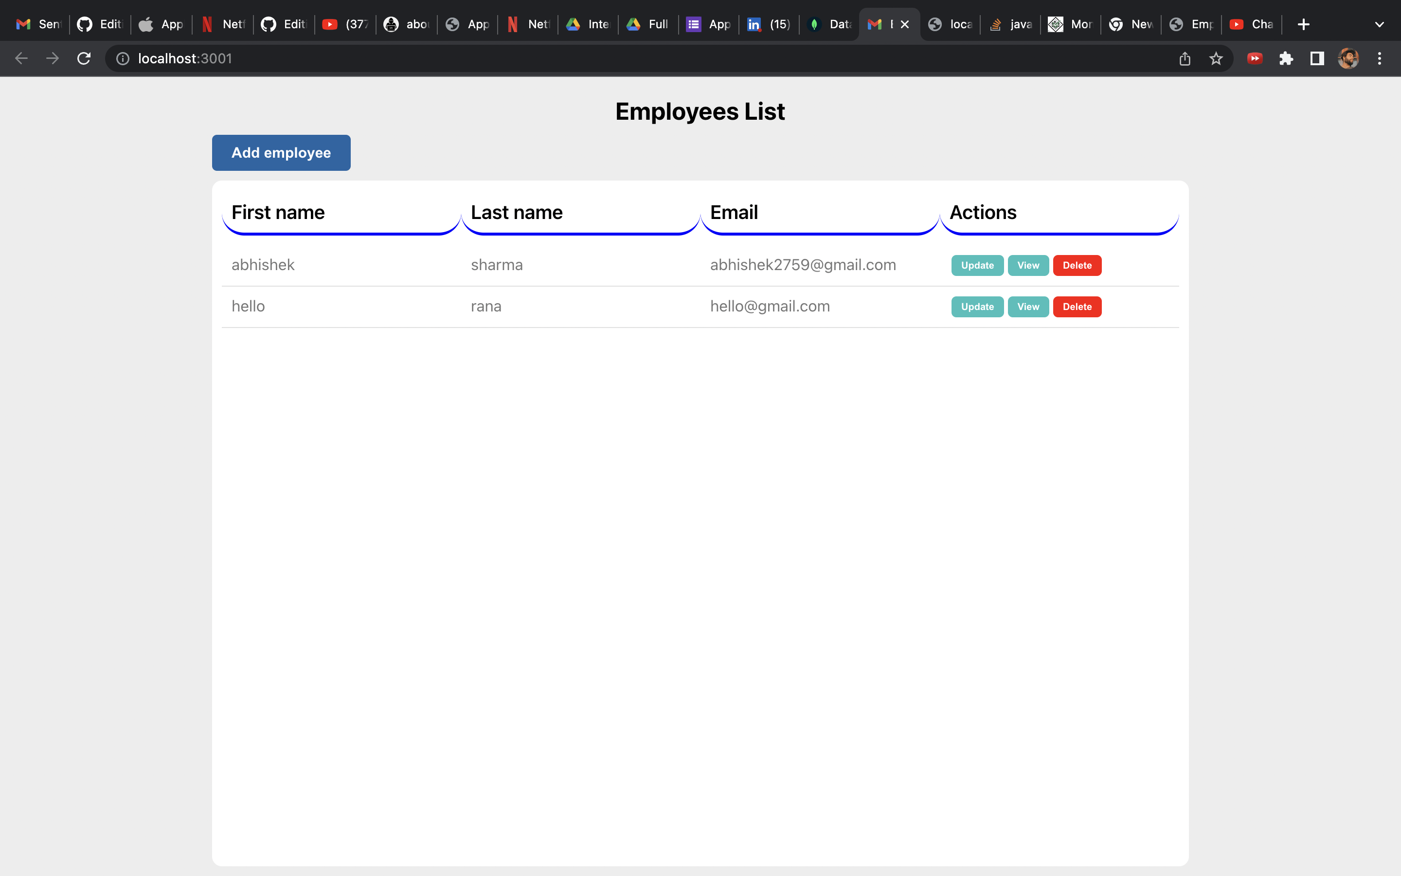Close the active tab
The width and height of the screenshot is (1401, 876).
click(x=905, y=24)
